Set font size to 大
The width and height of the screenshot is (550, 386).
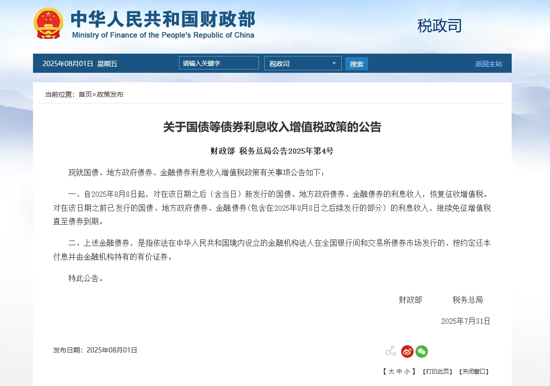[392, 371]
